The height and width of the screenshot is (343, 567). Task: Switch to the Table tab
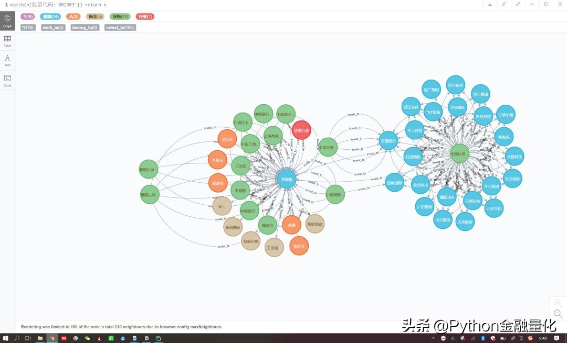coord(7,41)
